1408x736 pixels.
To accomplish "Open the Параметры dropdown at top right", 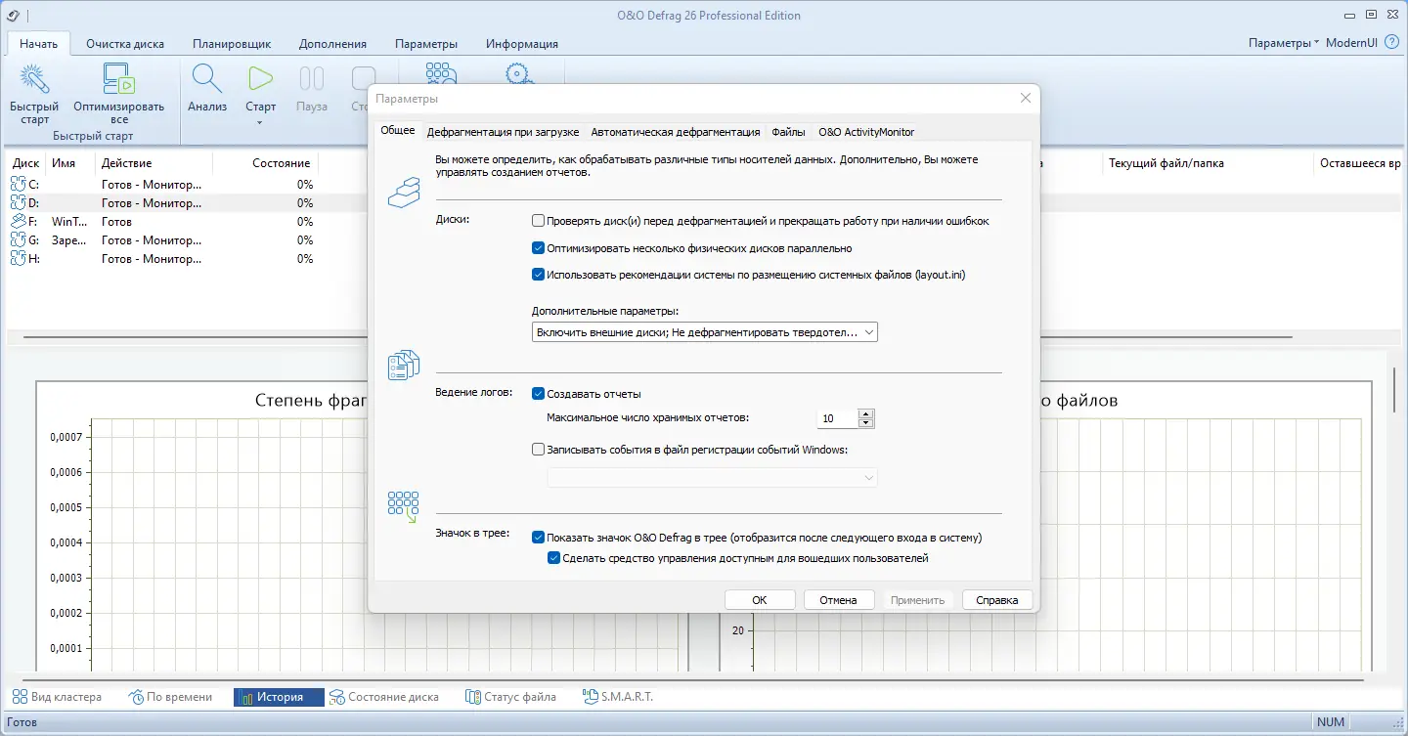I will [x=1284, y=43].
